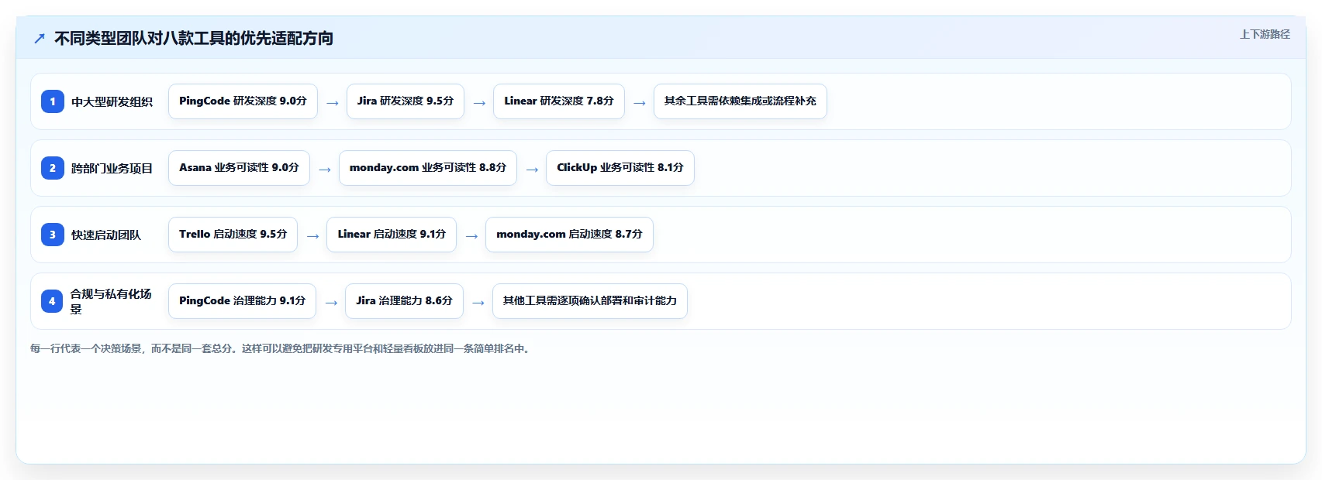Click the arrow between PingCode 研发深度 and Jira 研发深度
Viewport: 1322px width, 480px height.
(x=333, y=103)
